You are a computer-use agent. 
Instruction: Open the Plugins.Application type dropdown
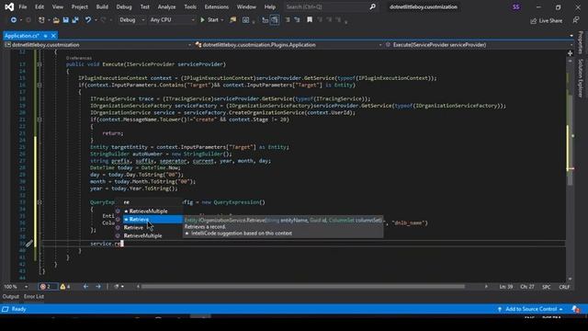[x=288, y=45]
